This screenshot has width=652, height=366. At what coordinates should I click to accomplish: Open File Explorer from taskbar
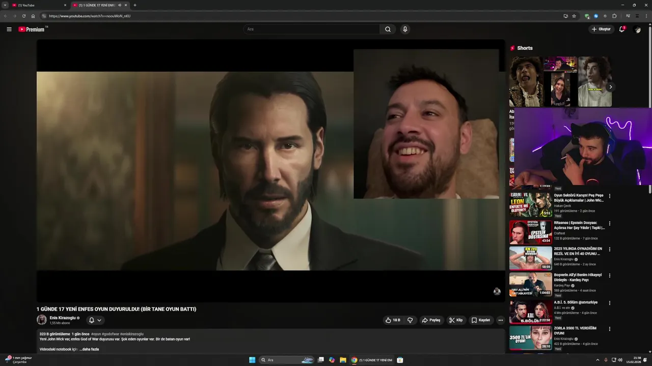pos(343,360)
